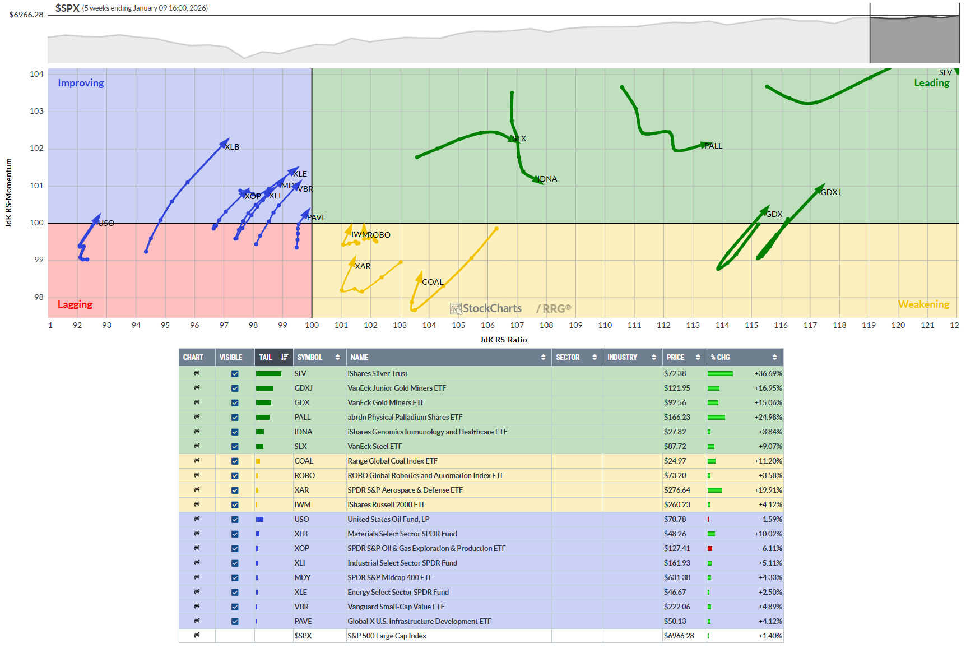
Task: Click the USO tail length bar
Action: point(259,519)
